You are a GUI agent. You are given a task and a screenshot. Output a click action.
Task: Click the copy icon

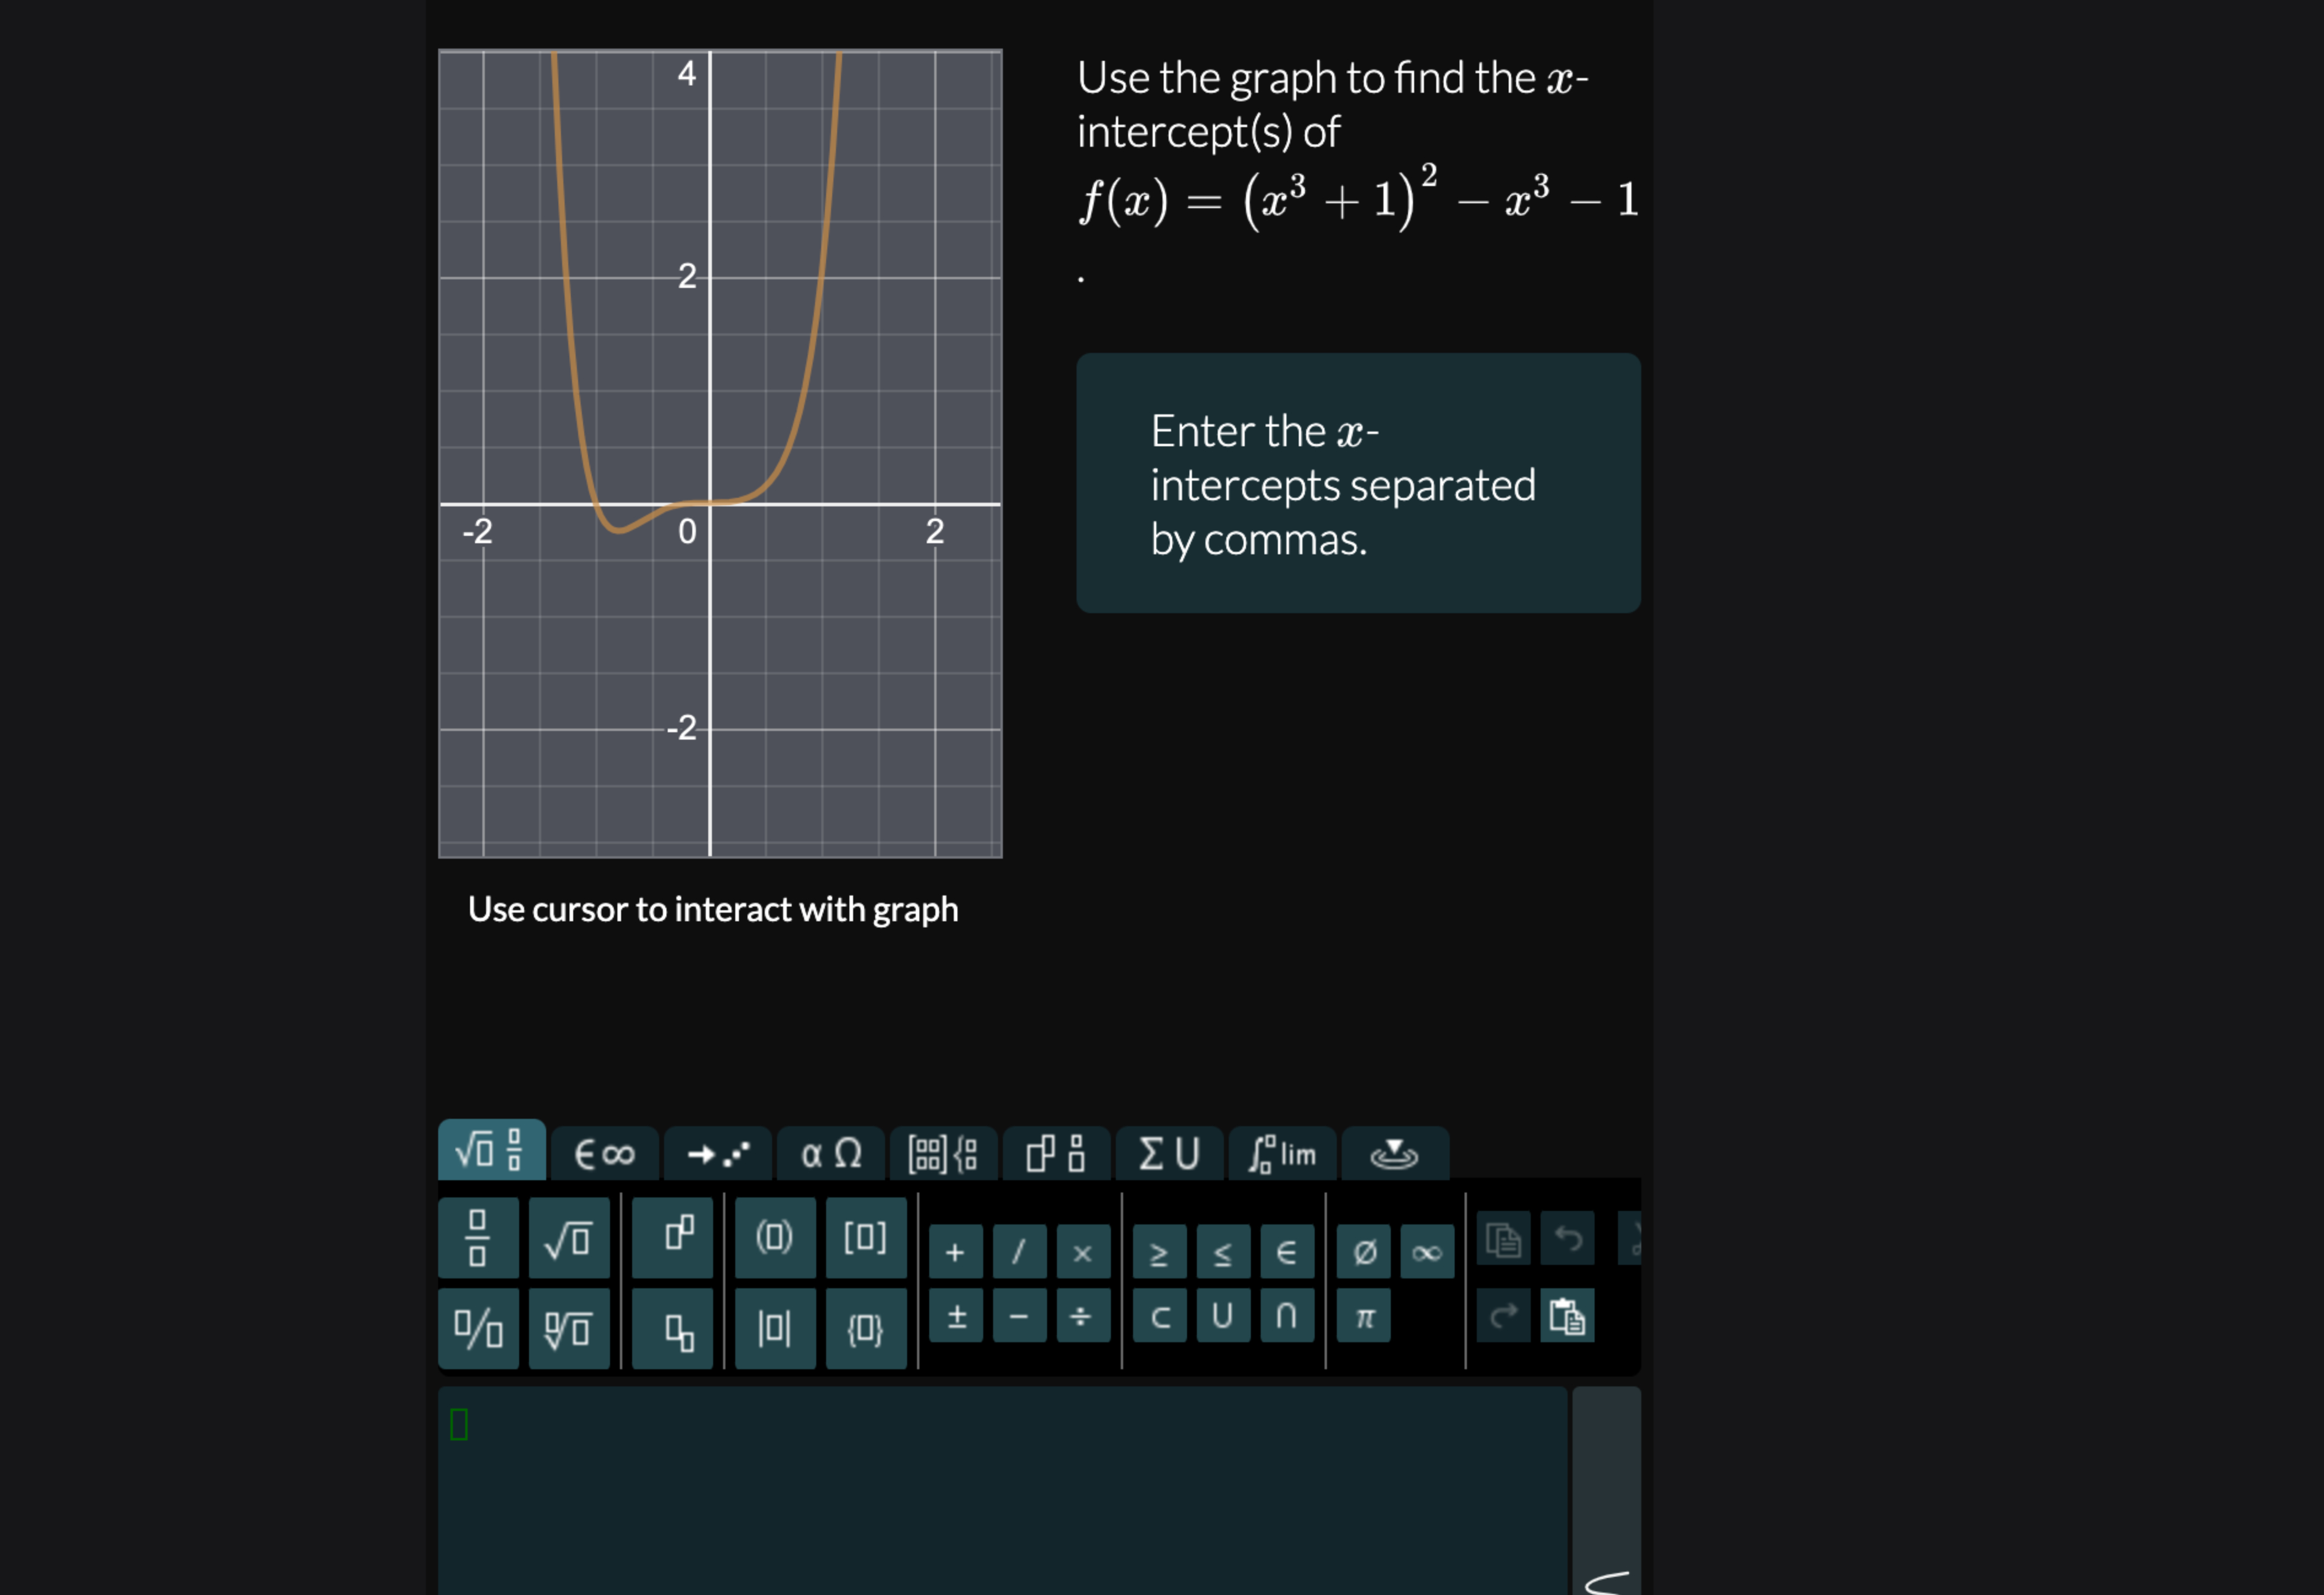point(1505,1238)
